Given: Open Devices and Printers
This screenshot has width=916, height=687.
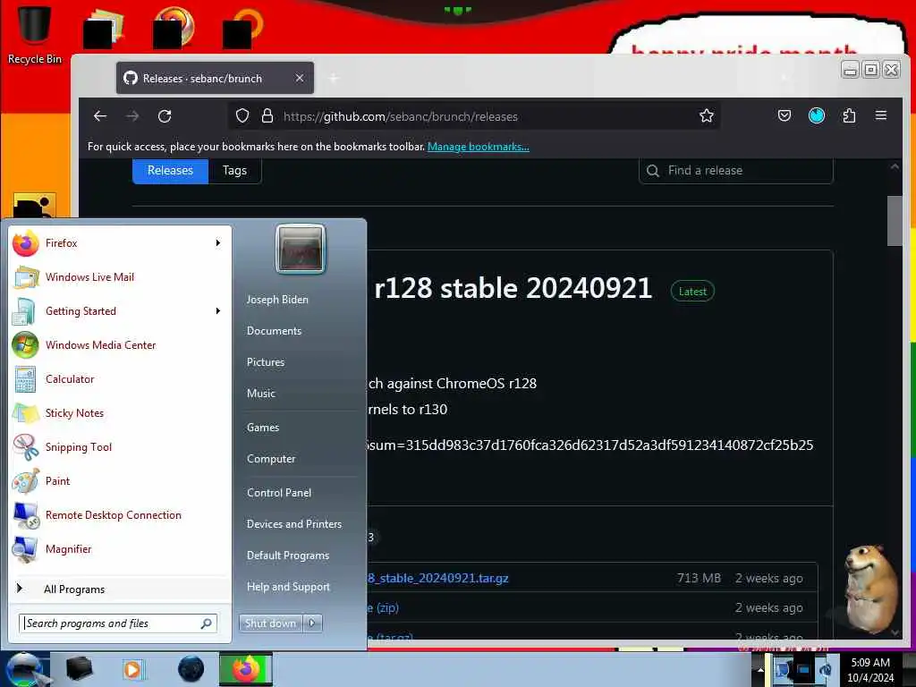Looking at the screenshot, I should [294, 524].
